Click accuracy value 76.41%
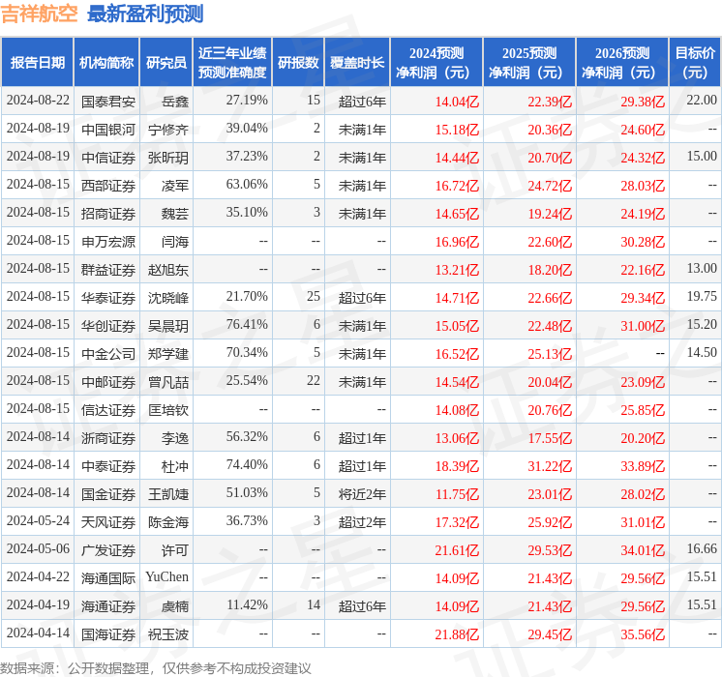 (x=247, y=324)
